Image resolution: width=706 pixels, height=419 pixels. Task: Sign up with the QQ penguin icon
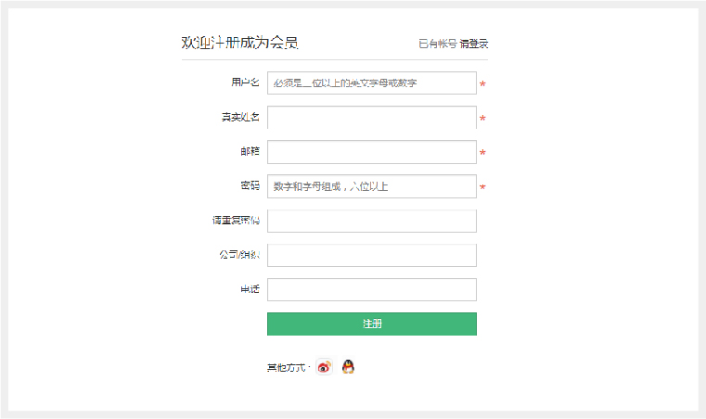[348, 367]
